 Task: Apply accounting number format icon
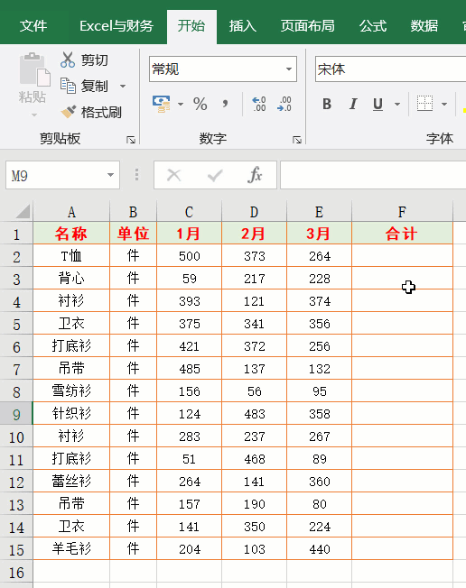162,104
